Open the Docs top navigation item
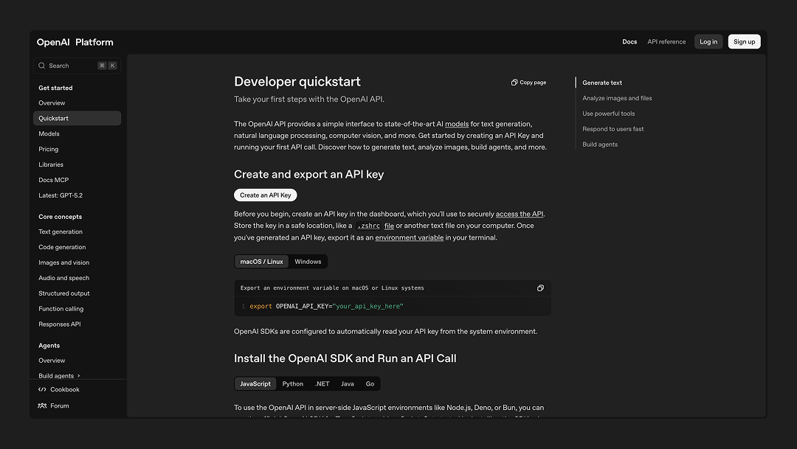This screenshot has width=797, height=449. tap(629, 41)
